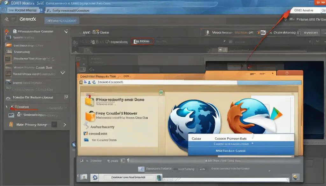Click the gray cloud icon in the sidebar
This screenshot has height=186, width=326.
click(8, 98)
